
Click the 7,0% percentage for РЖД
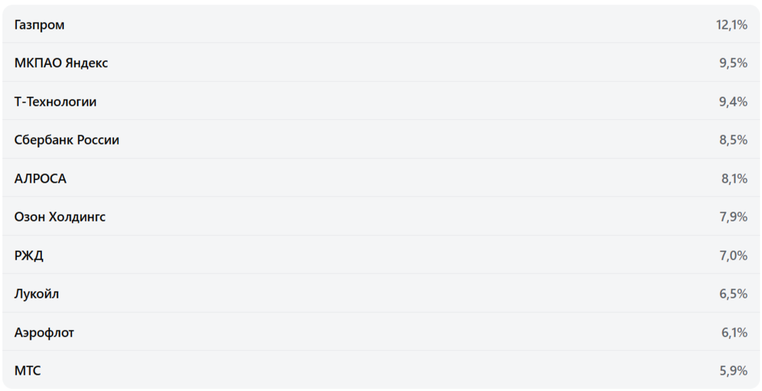pos(733,255)
